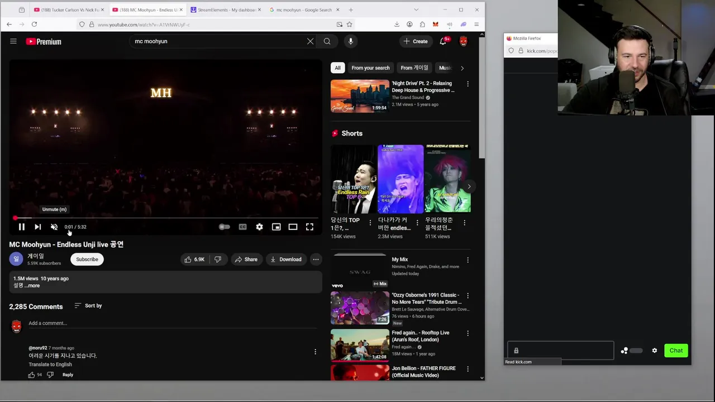This screenshot has height=402, width=715.
Task: Toggle subtitles closed captions button
Action: [x=242, y=227]
